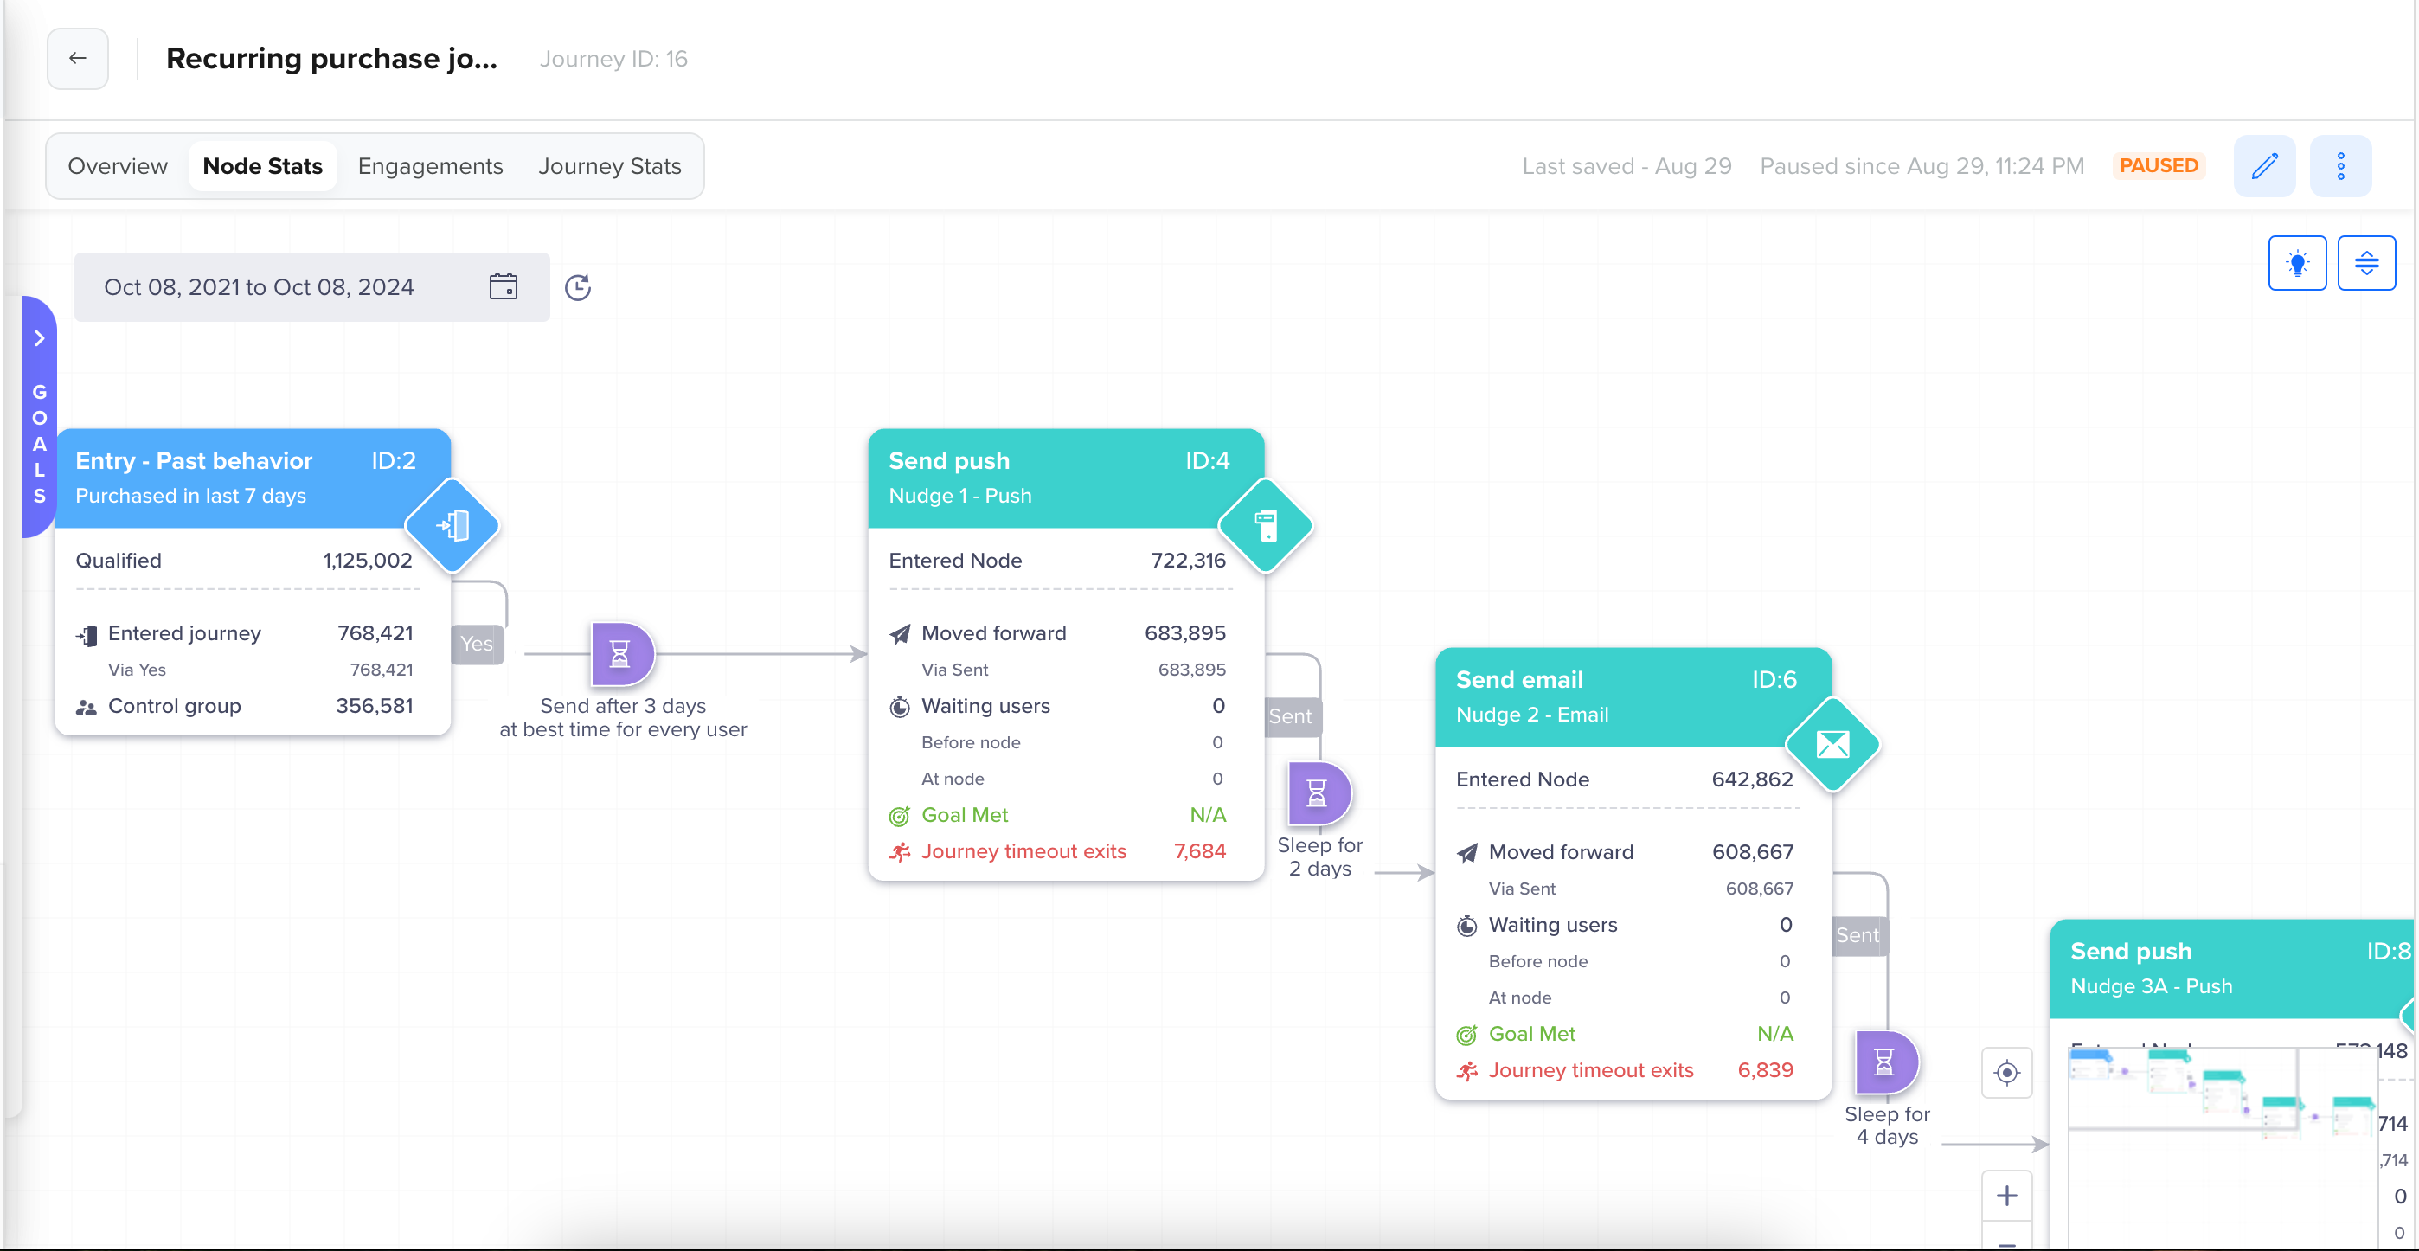This screenshot has height=1251, width=2419.
Task: Click Last saved - Aug 29 text
Action: coord(1627,166)
